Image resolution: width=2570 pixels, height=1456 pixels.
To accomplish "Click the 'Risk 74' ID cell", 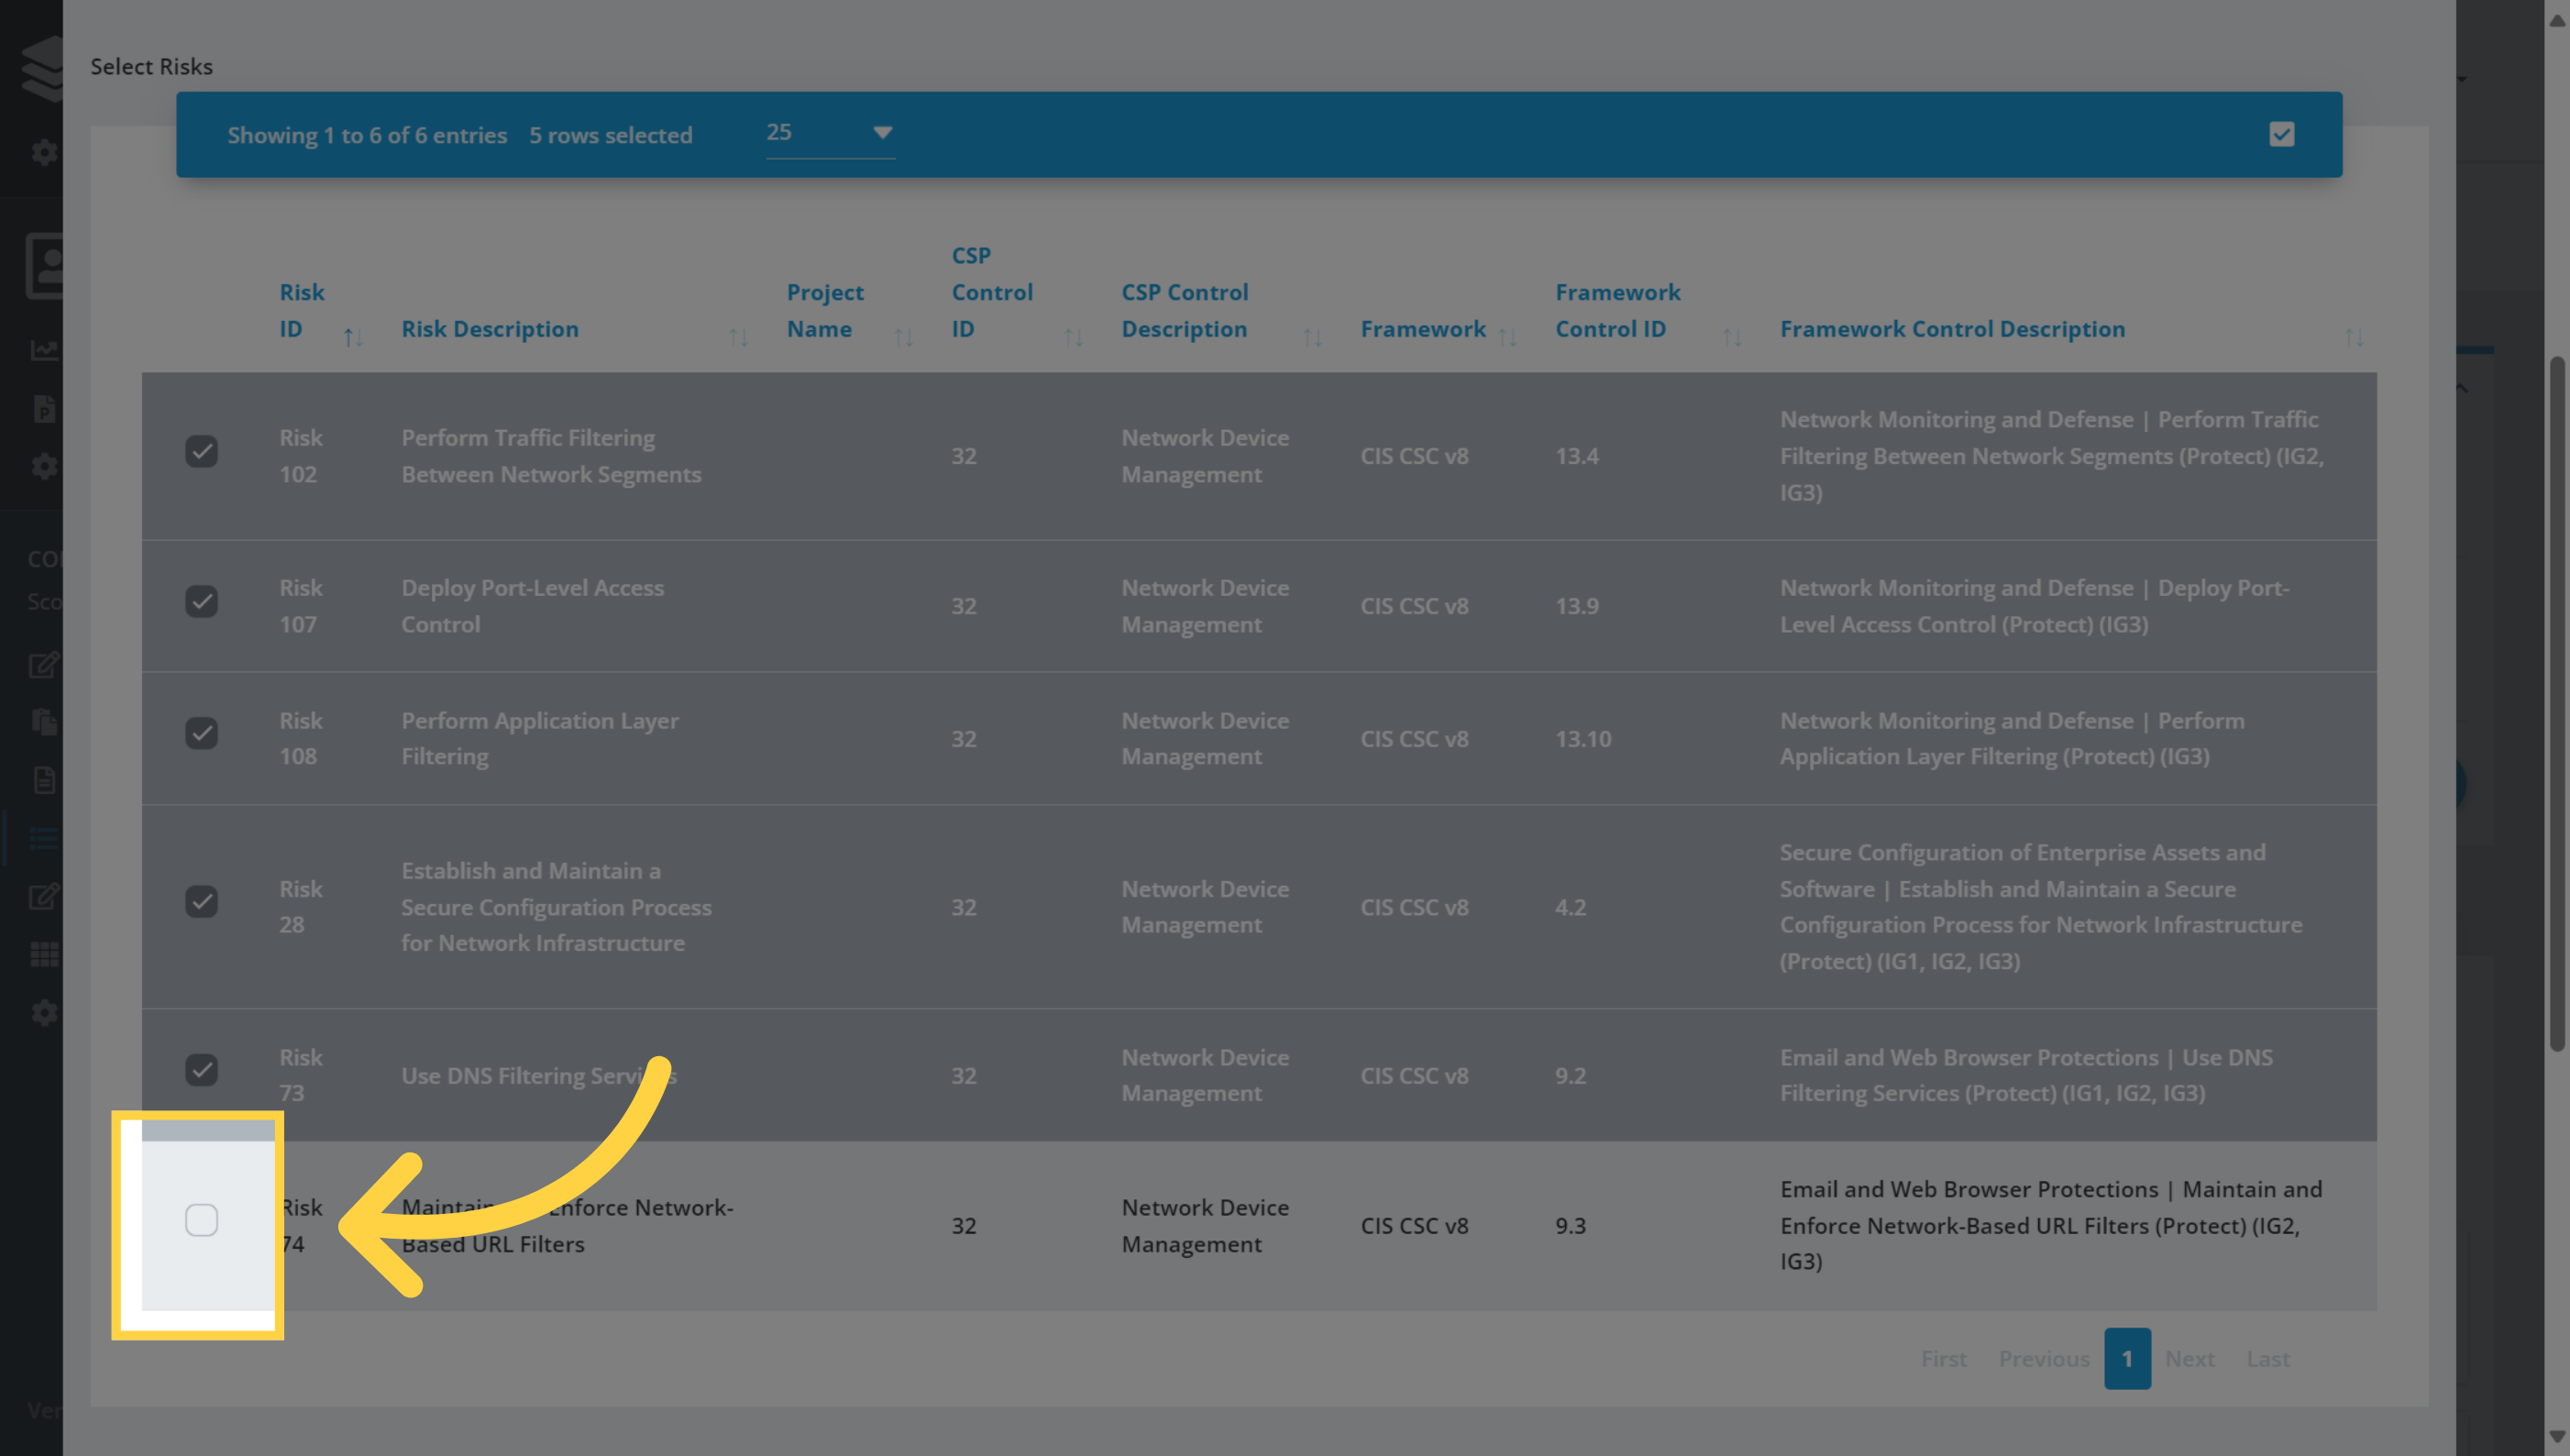I will tap(301, 1226).
